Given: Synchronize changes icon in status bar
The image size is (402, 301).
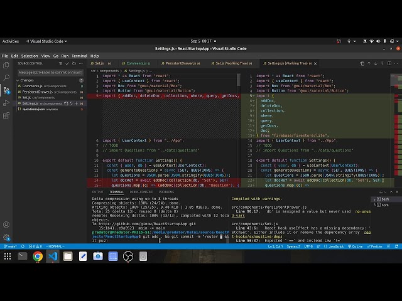Looking at the screenshot, I should (x=23, y=246).
